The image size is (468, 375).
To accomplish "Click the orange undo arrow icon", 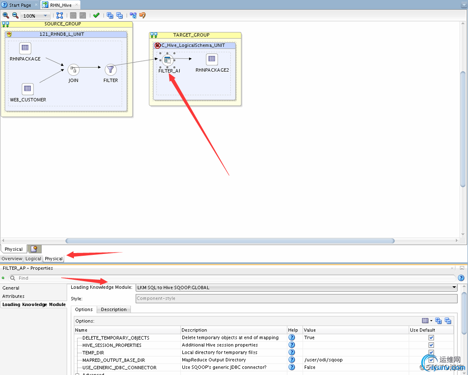I will 143,15.
